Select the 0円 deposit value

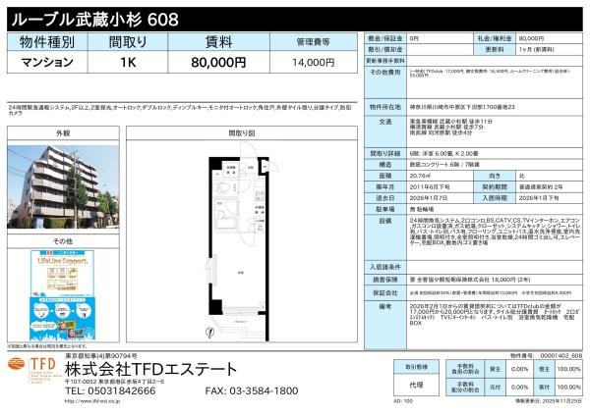pos(414,38)
